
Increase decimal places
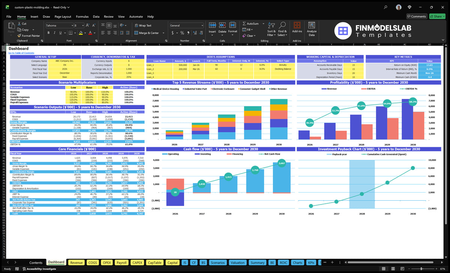194,33
